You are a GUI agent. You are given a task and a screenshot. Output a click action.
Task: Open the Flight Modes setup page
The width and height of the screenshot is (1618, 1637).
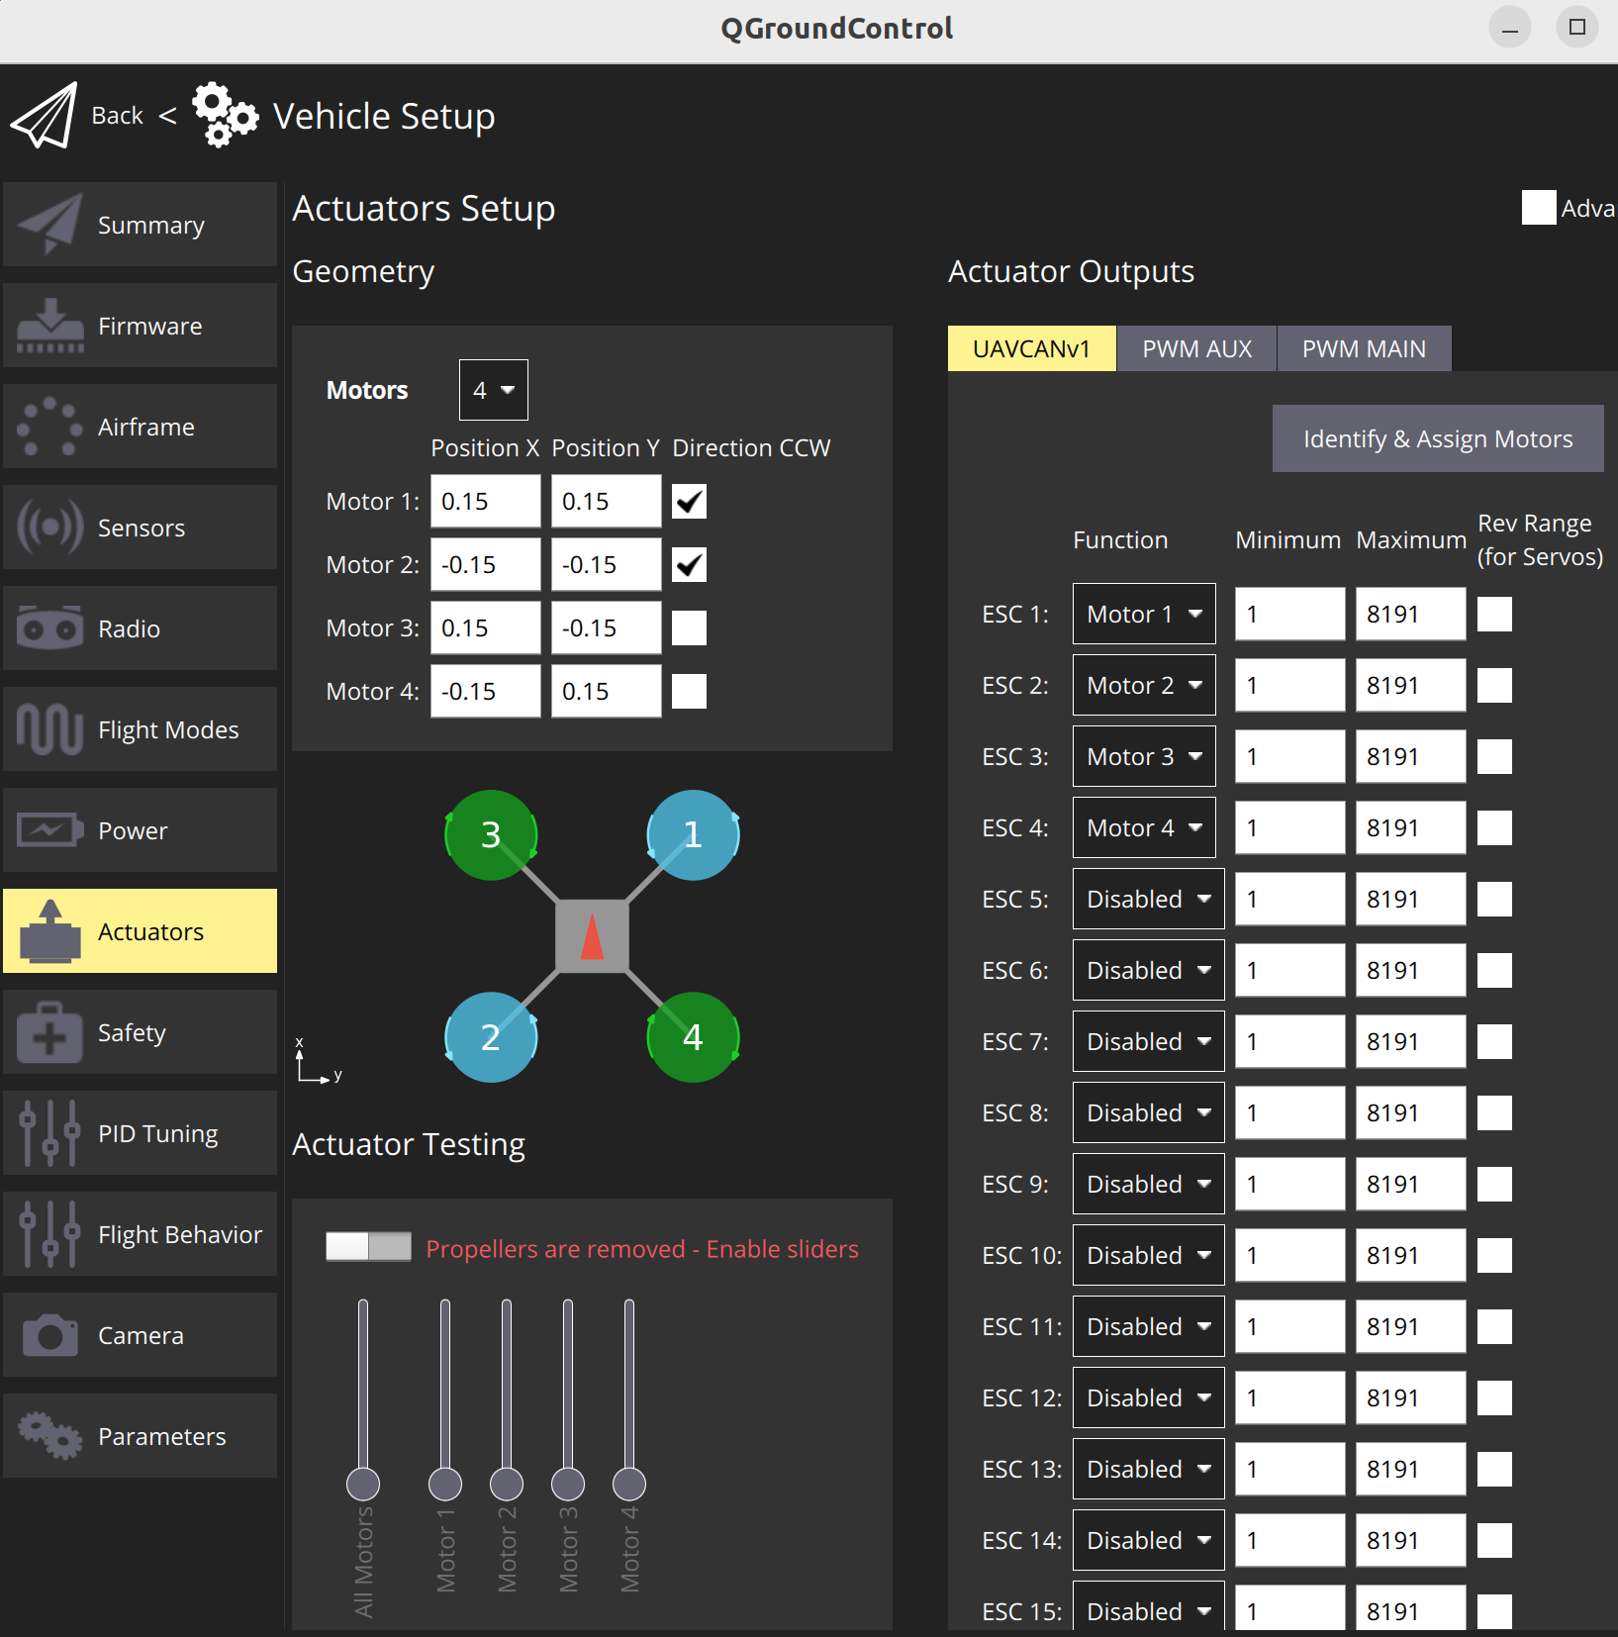(141, 729)
